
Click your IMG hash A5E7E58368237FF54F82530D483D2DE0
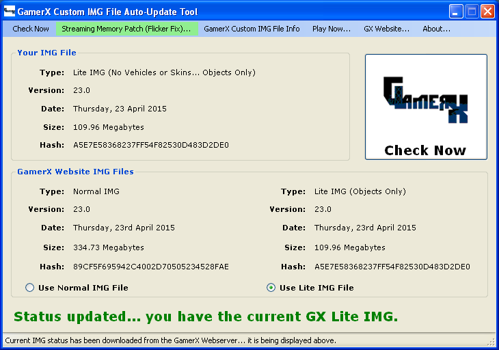(x=151, y=145)
